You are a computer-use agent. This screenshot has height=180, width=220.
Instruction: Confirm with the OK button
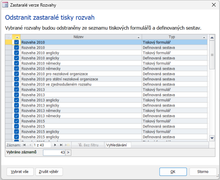click(173, 172)
